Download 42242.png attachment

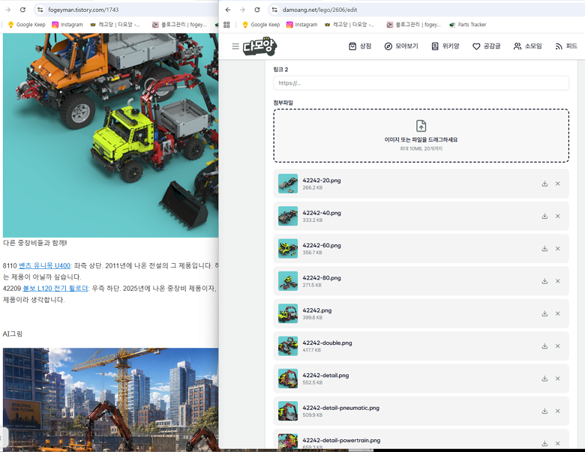[544, 313]
